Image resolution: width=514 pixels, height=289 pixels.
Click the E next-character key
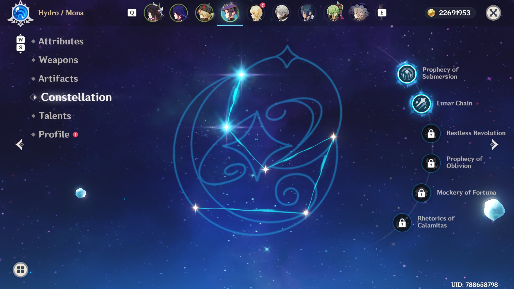(x=382, y=13)
